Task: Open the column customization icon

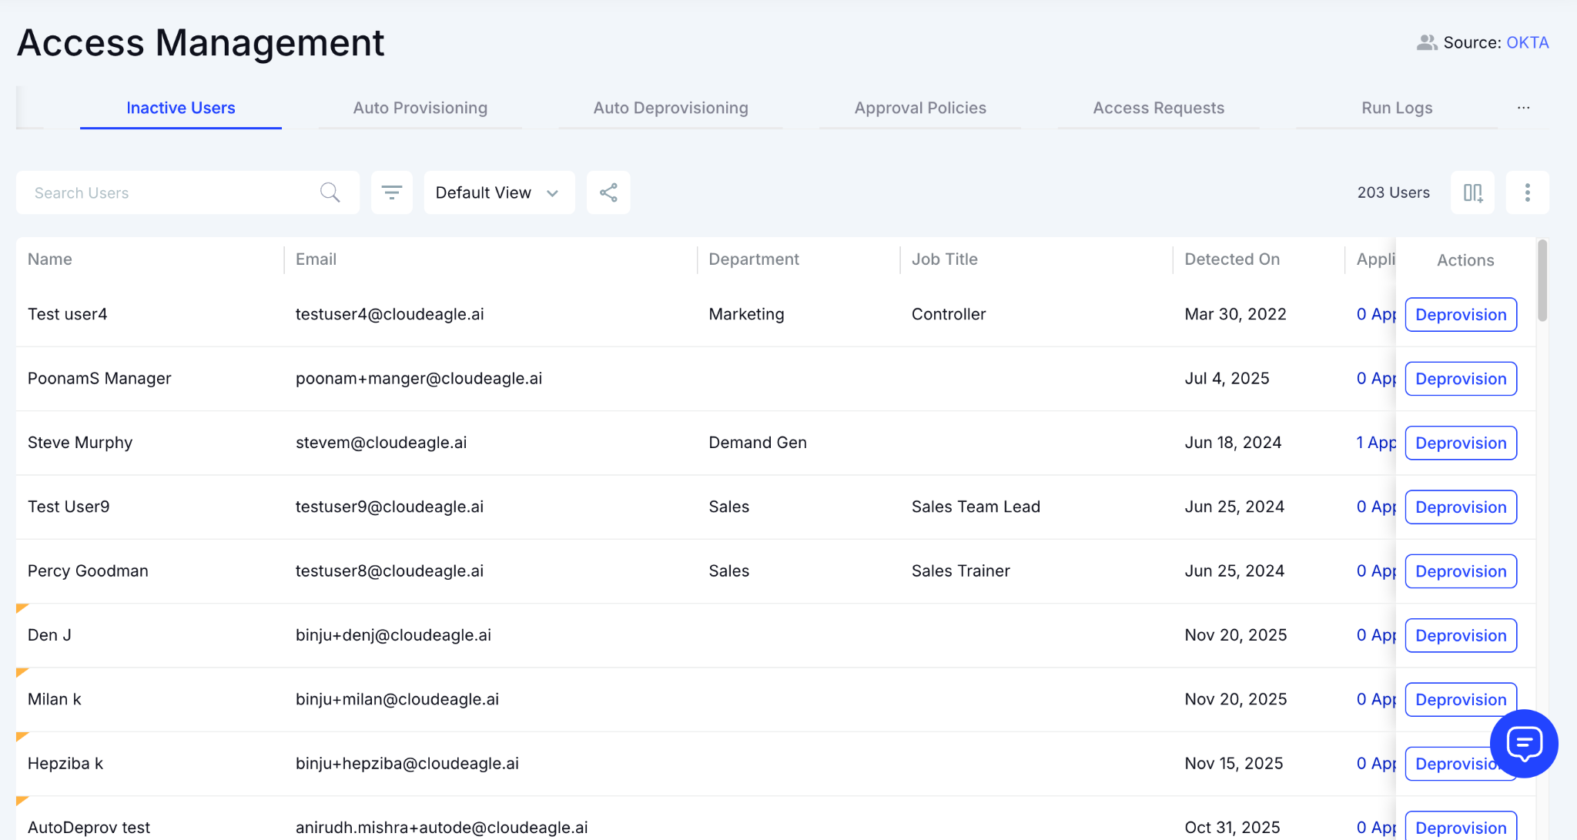Action: click(x=1472, y=192)
